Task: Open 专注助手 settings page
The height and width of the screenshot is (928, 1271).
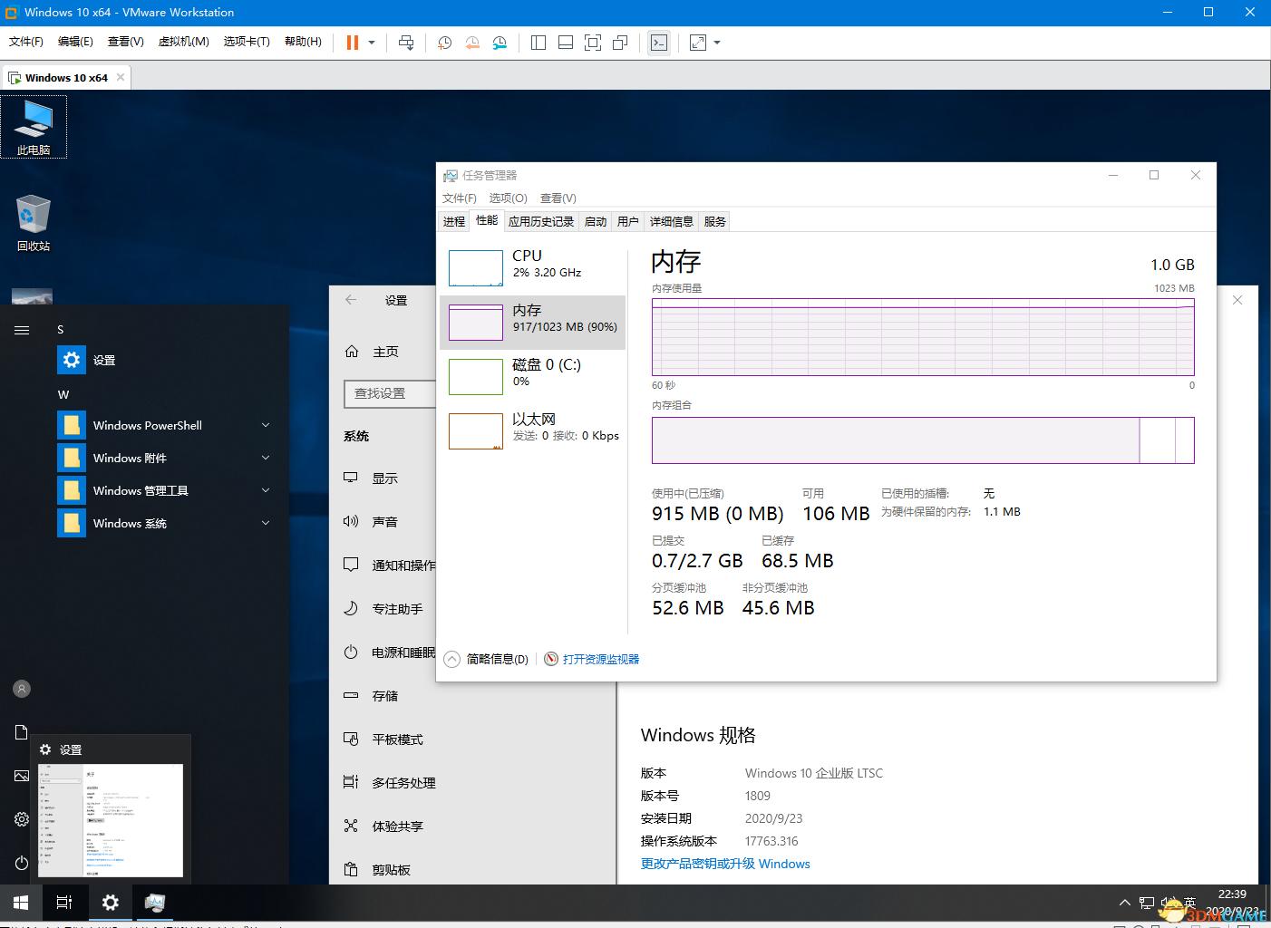Action: (x=383, y=609)
